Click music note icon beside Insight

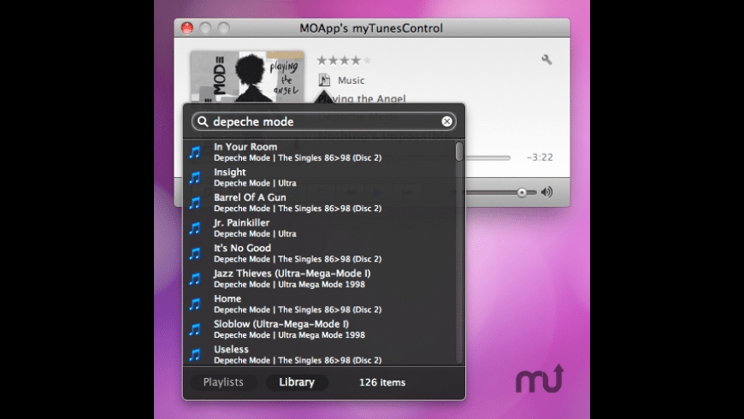click(x=195, y=178)
